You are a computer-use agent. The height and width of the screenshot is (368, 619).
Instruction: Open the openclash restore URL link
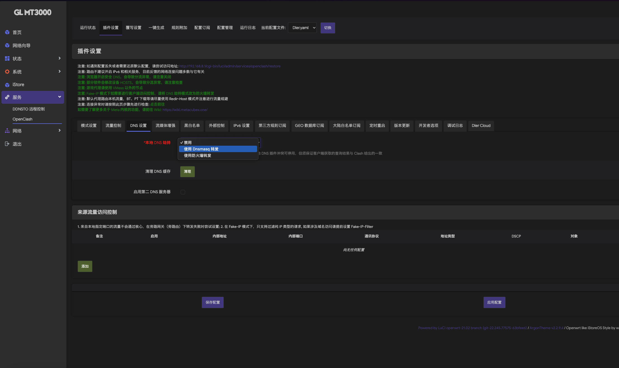tap(230, 66)
